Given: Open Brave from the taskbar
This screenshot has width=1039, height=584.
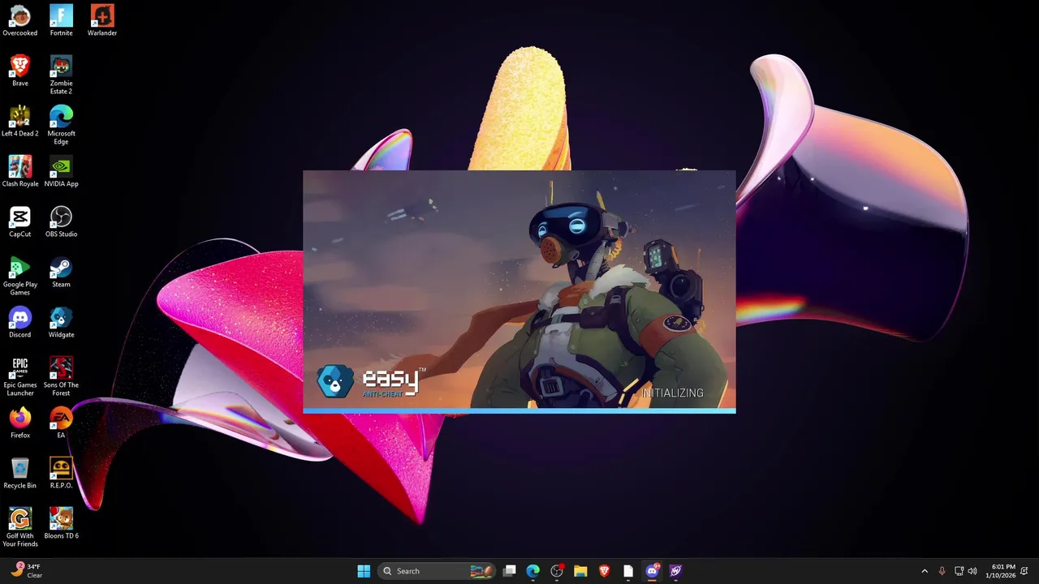Looking at the screenshot, I should click(x=604, y=571).
